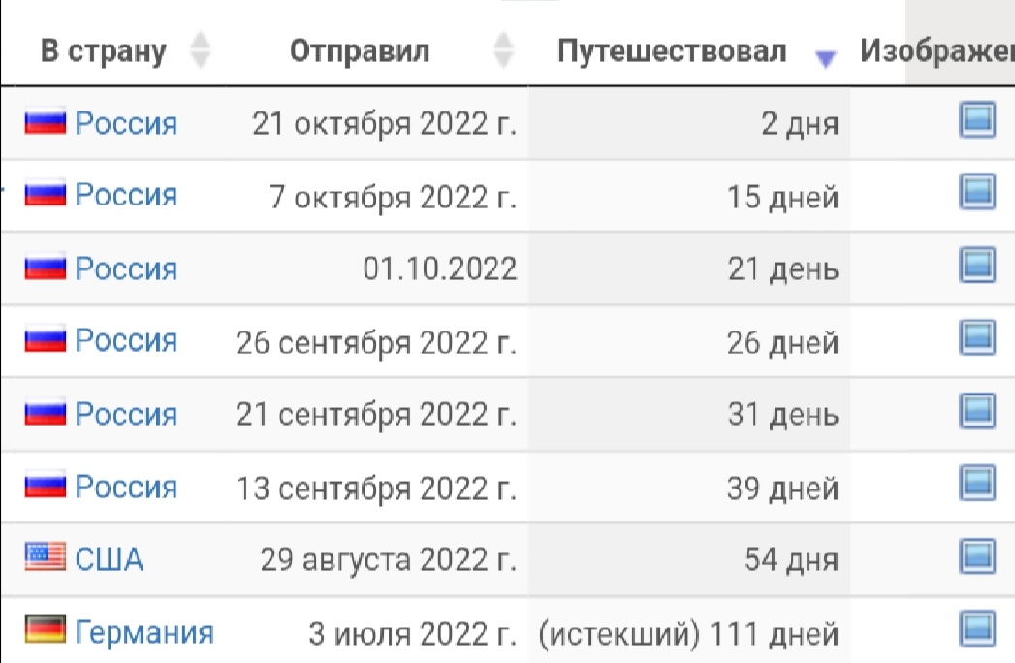
Task: Open image icon for 7 октября 2022 row
Action: click(977, 192)
